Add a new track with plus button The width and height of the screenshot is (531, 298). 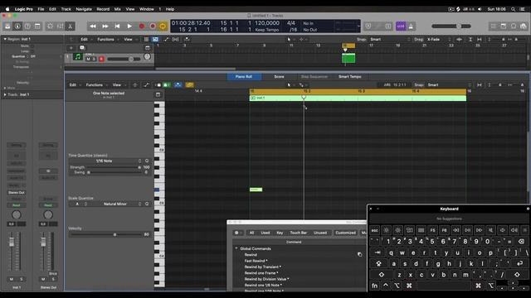71,48
